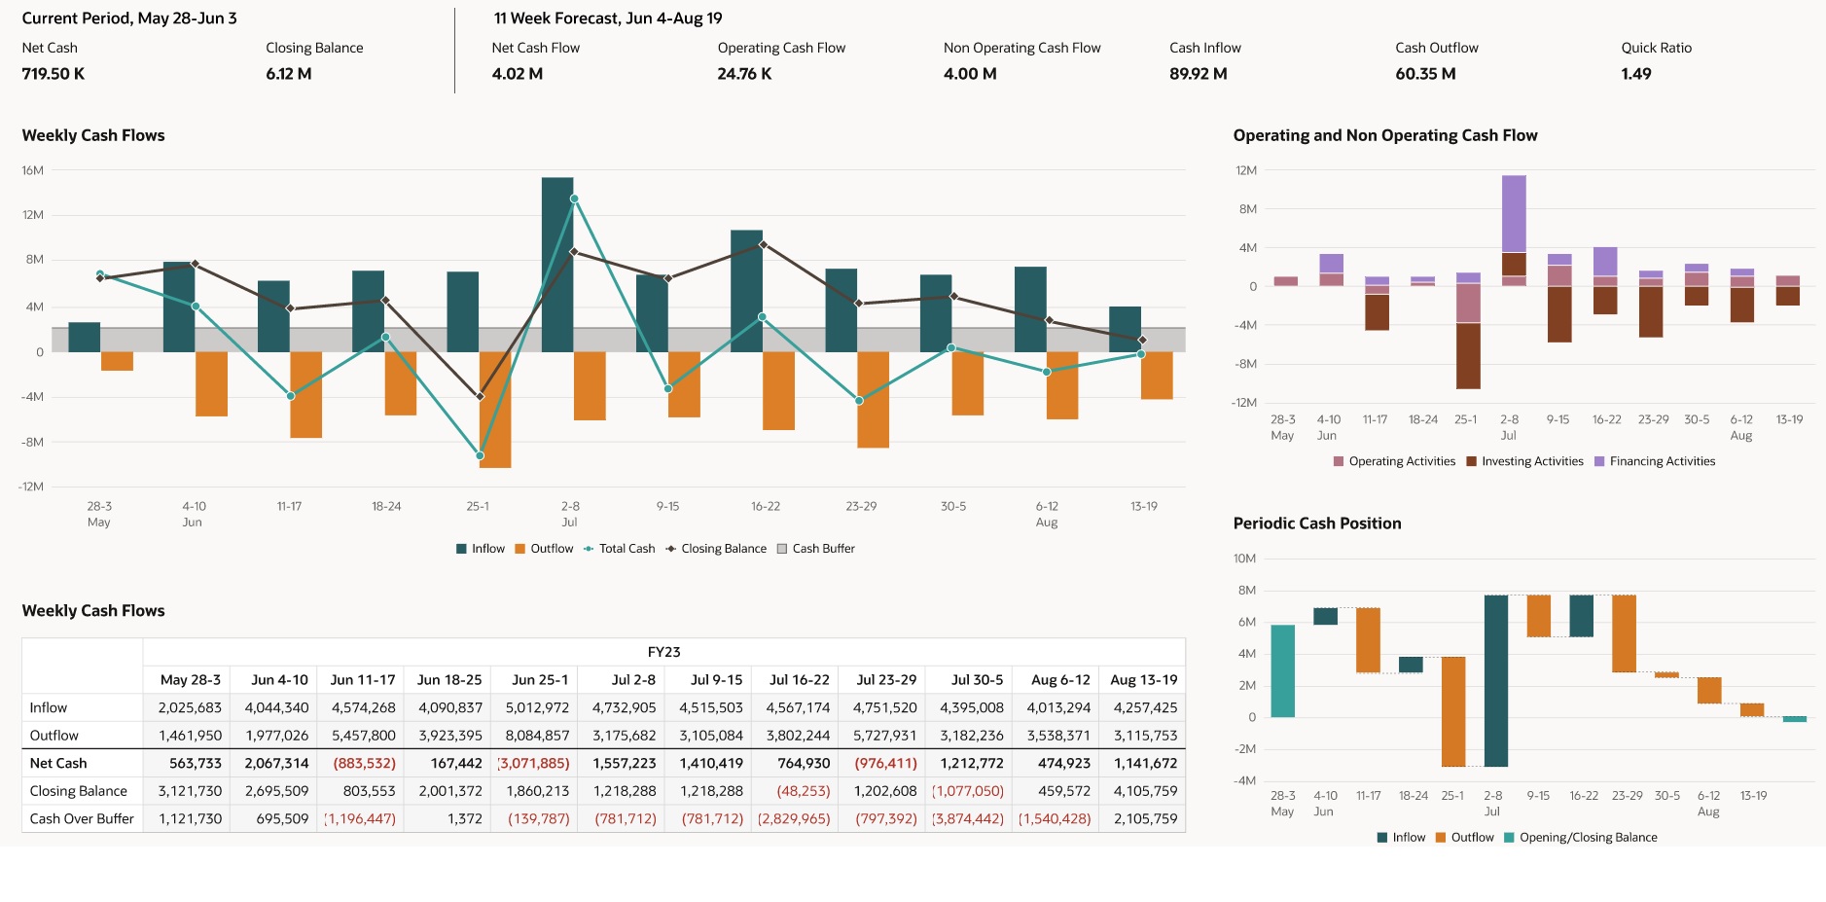This screenshot has height=902, width=1826.
Task: Toggle the Cash Buffer legend entry
Action: pyautogui.click(x=783, y=548)
